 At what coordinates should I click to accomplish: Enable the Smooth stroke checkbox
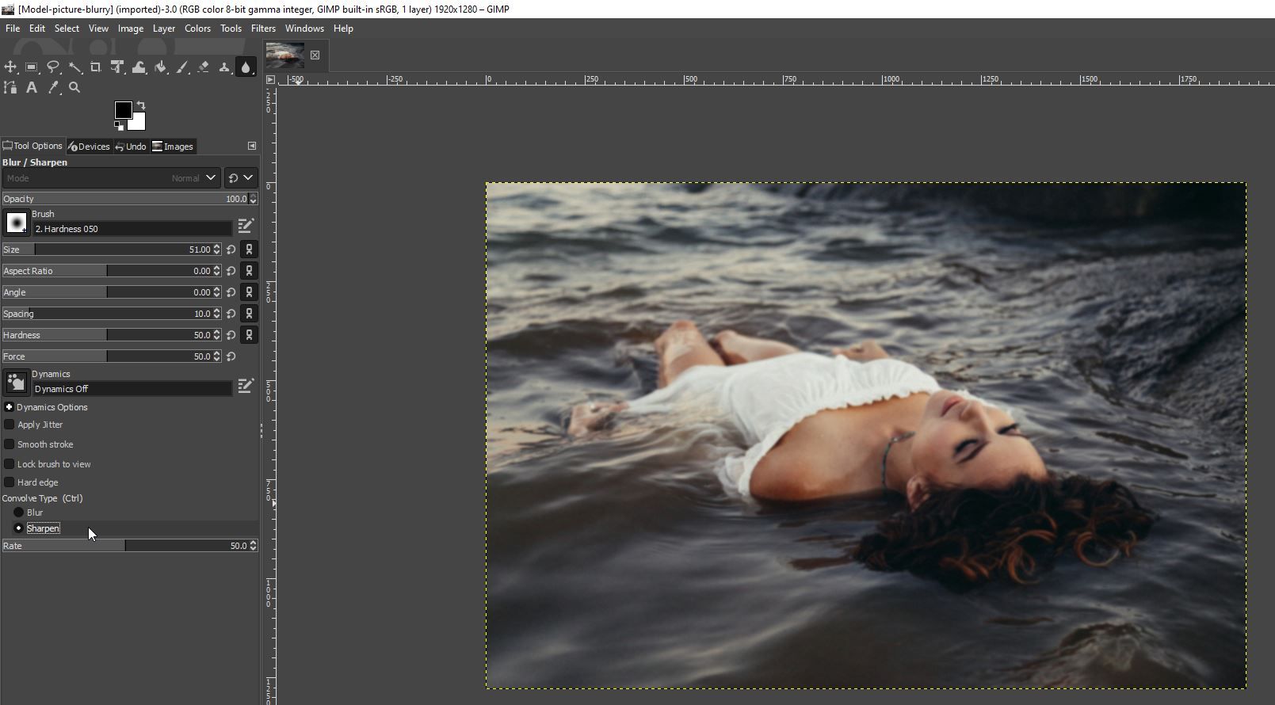10,444
